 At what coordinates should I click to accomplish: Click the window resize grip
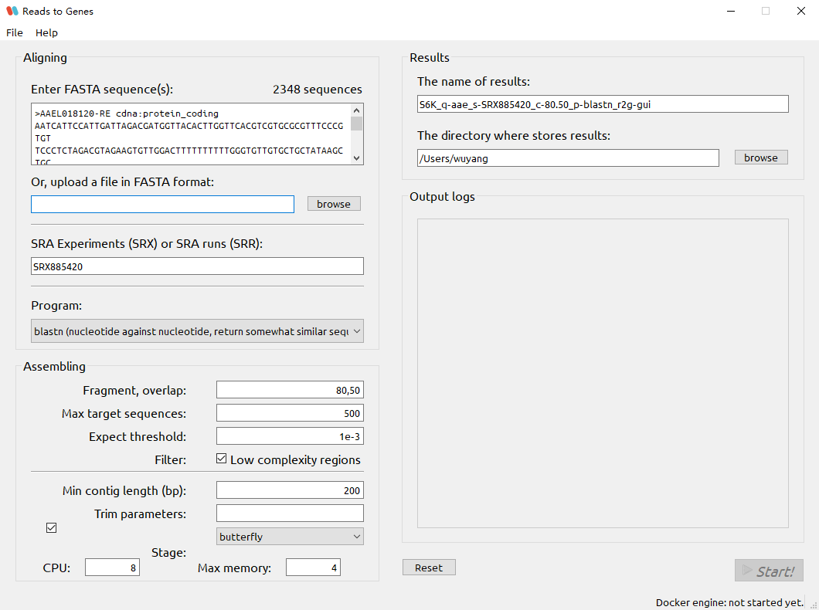(x=812, y=605)
